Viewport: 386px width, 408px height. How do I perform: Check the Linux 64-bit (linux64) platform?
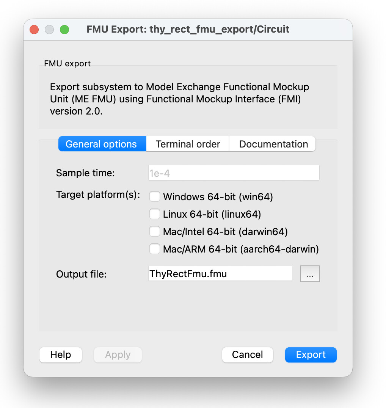[x=155, y=214]
